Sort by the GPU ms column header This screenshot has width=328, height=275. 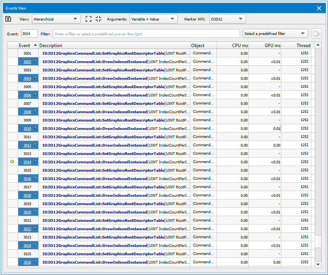pyautogui.click(x=265, y=46)
